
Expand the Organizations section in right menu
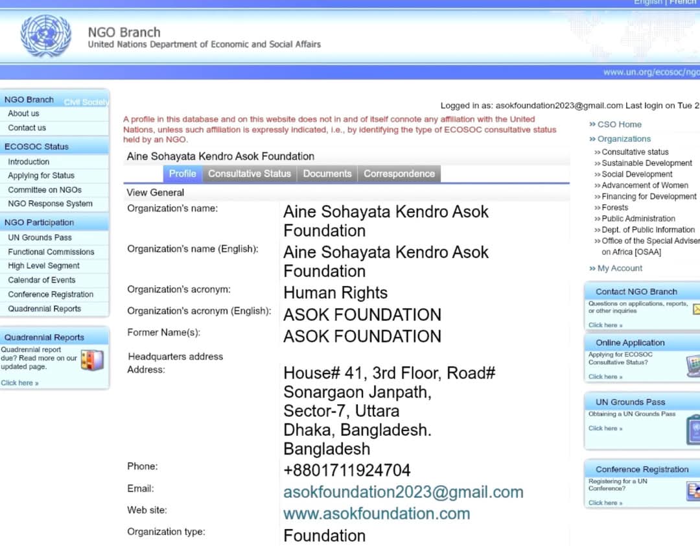(x=623, y=139)
